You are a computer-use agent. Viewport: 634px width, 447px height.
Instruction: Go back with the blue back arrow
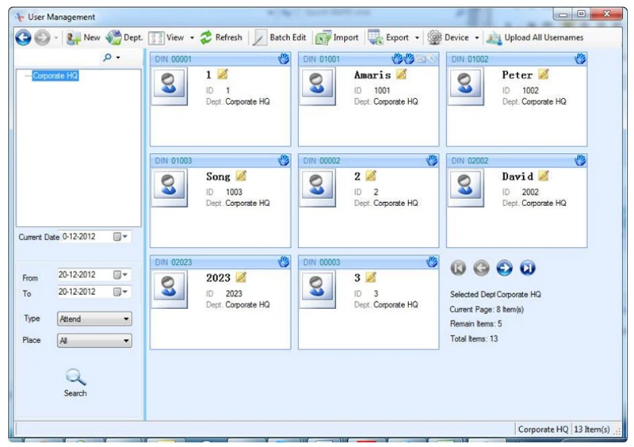pos(23,38)
